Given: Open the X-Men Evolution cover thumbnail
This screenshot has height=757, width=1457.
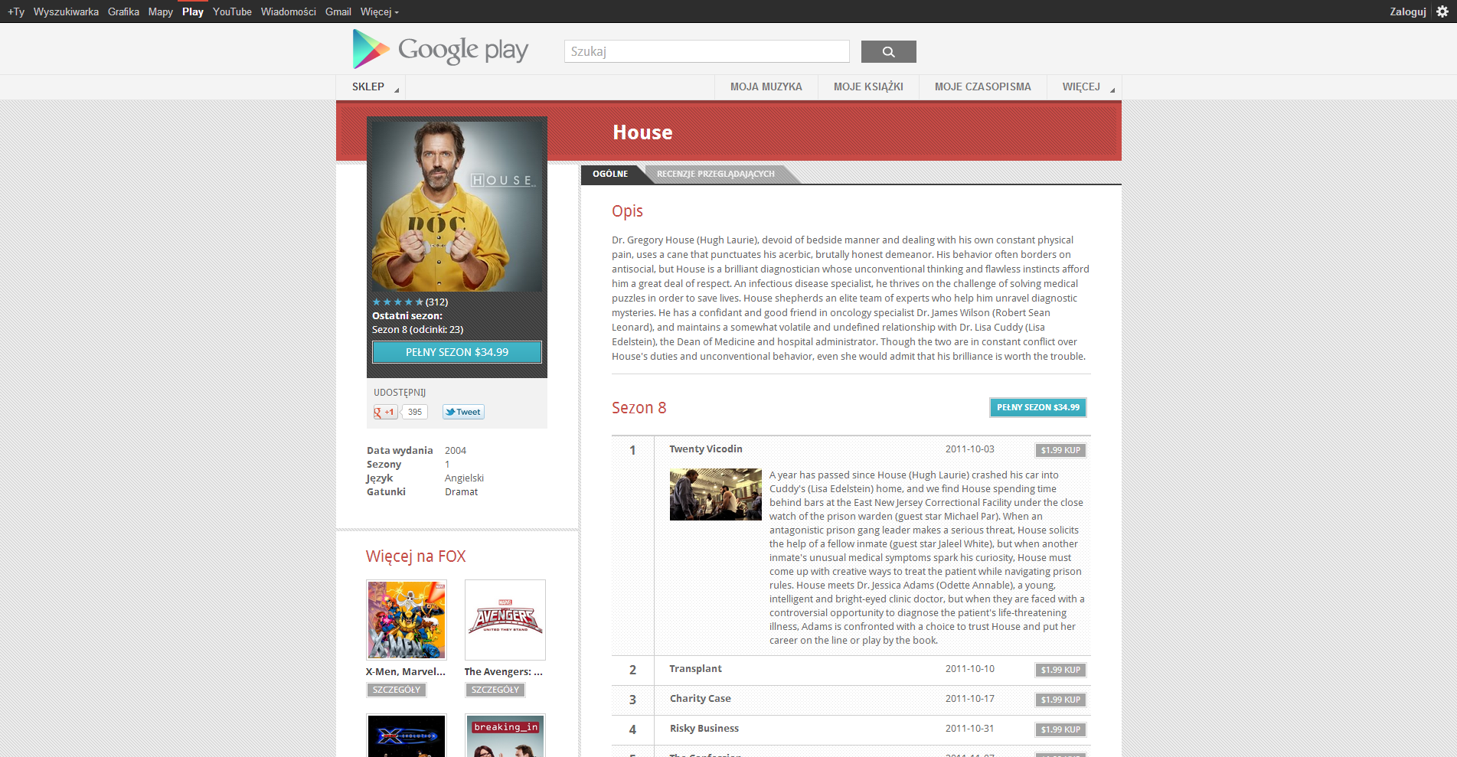Looking at the screenshot, I should 407,736.
